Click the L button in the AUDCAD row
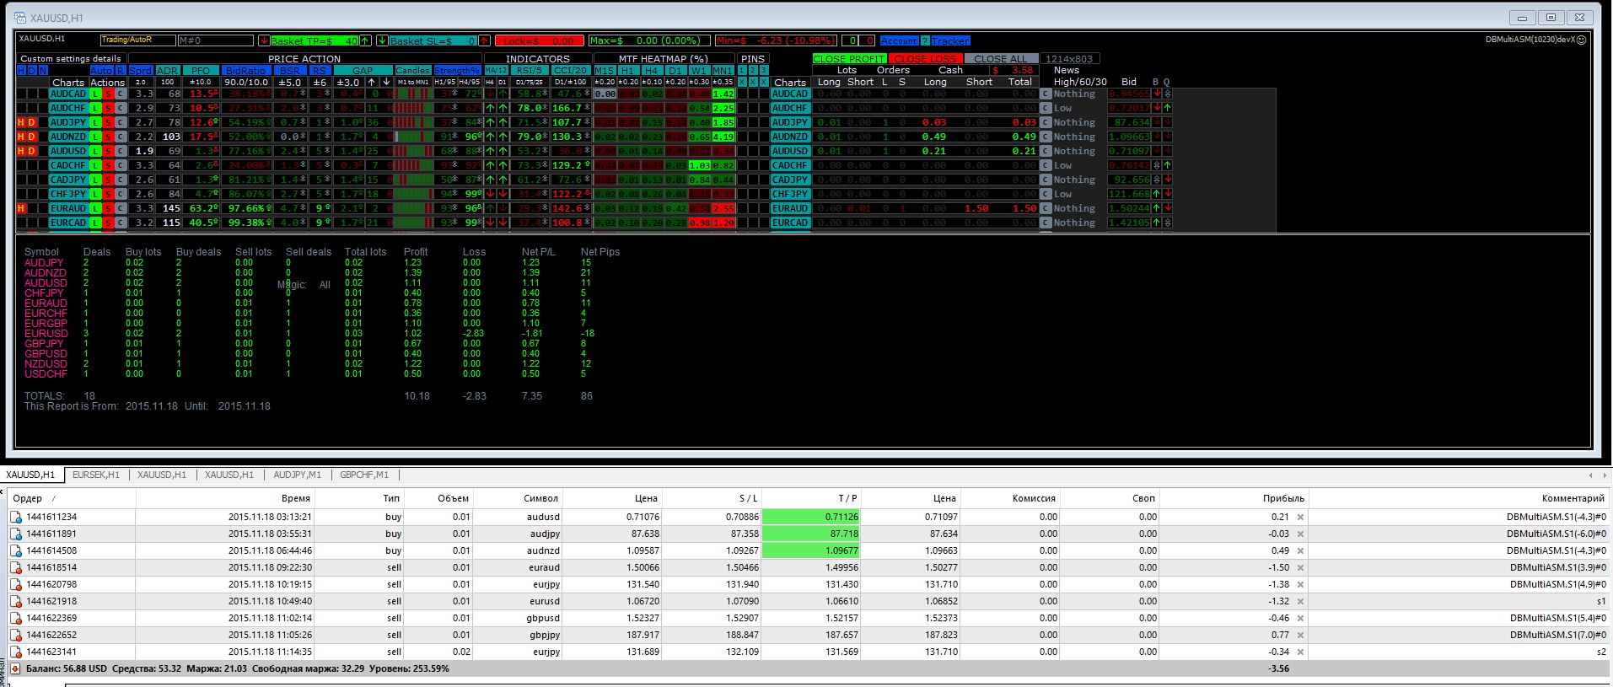This screenshot has width=1613, height=687. coord(96,94)
